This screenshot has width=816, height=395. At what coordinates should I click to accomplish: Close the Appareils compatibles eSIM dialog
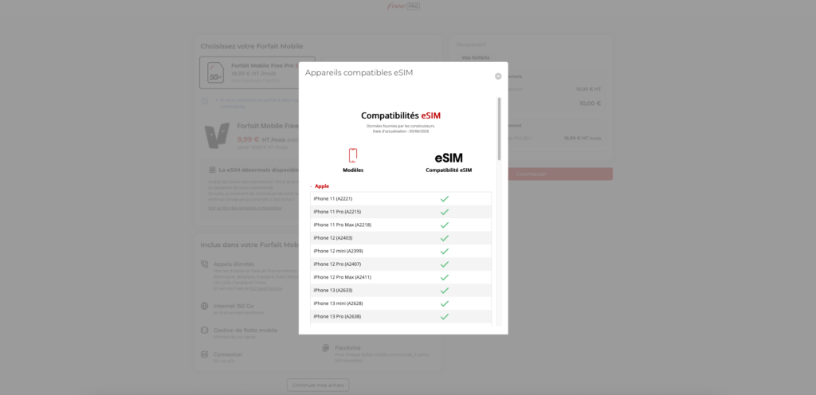point(498,76)
